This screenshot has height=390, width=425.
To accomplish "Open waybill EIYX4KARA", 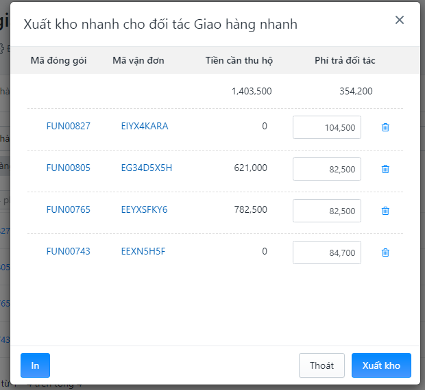I will click(x=144, y=126).
